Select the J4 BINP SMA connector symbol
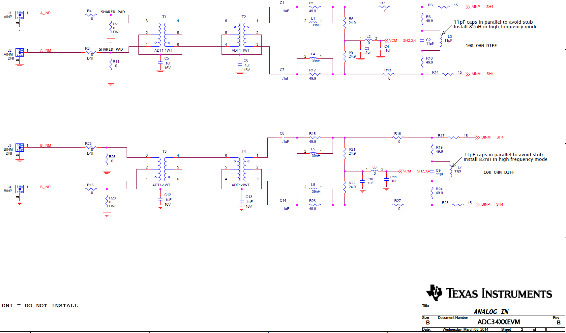Screen dimensions: 566x333 coord(20,189)
